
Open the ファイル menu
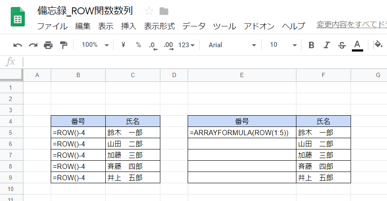52,26
